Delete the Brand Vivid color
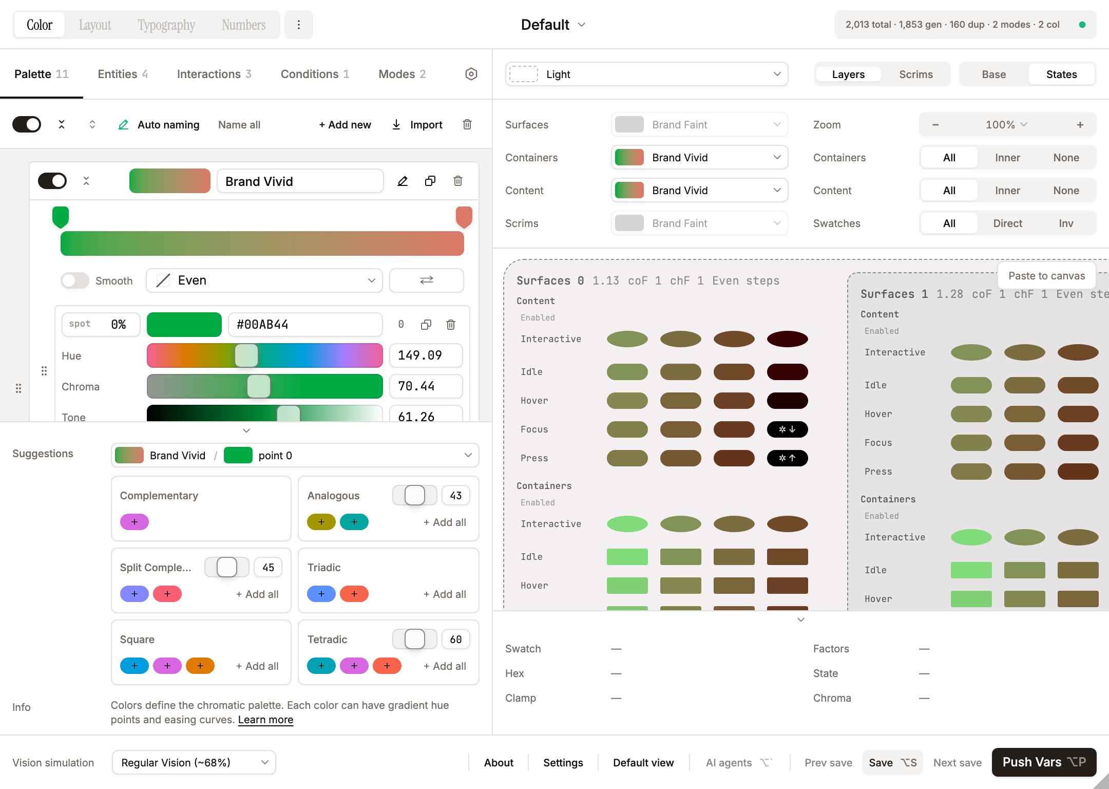1109x789 pixels. coord(458,181)
